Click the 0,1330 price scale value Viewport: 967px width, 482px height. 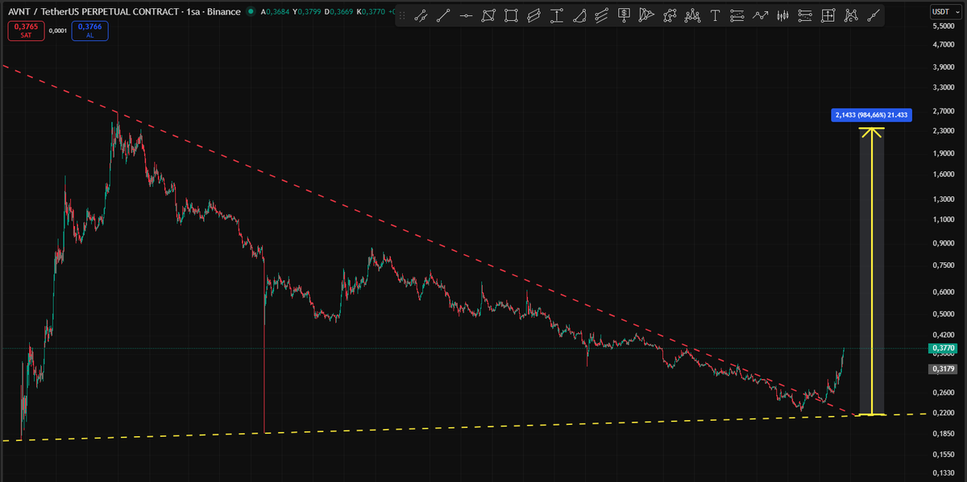(942, 473)
